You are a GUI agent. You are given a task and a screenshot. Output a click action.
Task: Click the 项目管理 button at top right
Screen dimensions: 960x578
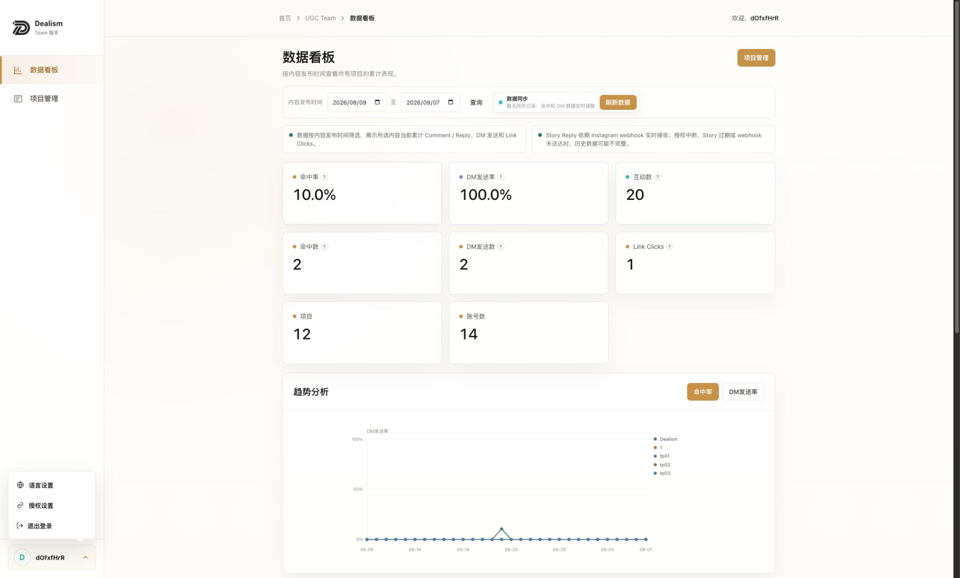756,58
